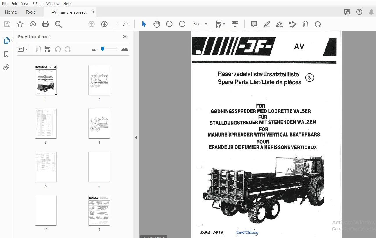Open the File menu
Image resolution: width=376 pixels, height=238 pixels.
(x=5, y=4)
